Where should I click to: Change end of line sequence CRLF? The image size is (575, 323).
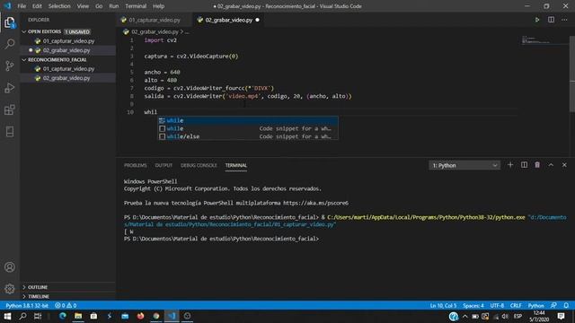516,305
